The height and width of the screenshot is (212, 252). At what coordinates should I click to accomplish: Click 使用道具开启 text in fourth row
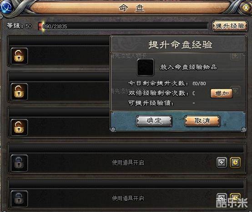tap(128, 163)
